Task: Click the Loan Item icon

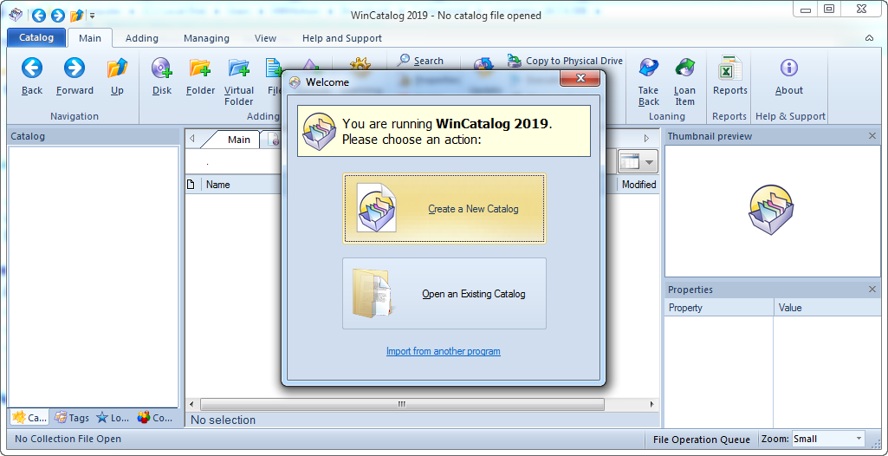Action: (684, 68)
